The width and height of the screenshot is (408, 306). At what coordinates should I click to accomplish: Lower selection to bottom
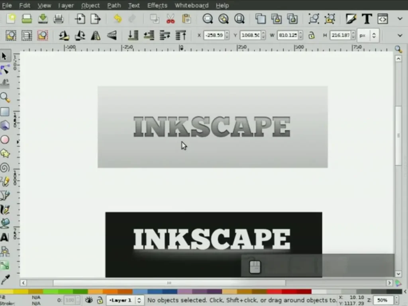(133, 35)
